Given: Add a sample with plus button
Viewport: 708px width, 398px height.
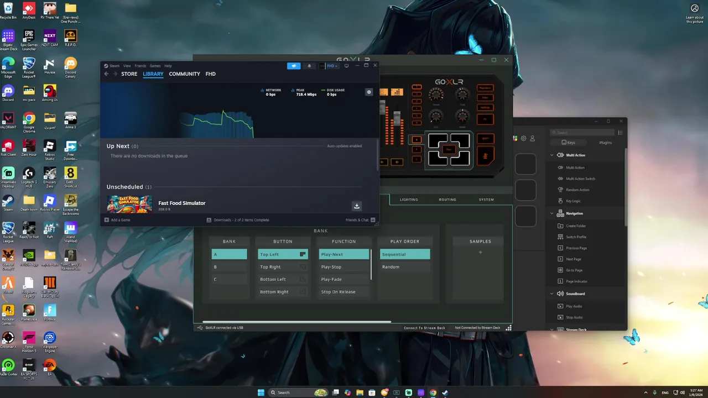Looking at the screenshot, I should pos(480,253).
